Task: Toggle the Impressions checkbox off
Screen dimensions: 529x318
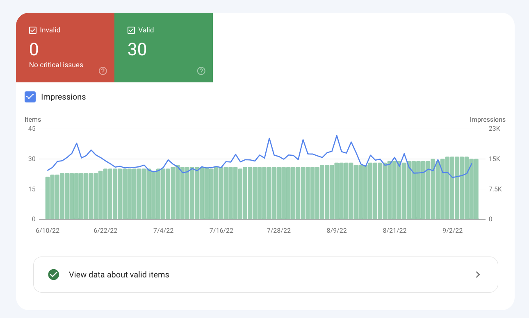Action: [x=30, y=97]
